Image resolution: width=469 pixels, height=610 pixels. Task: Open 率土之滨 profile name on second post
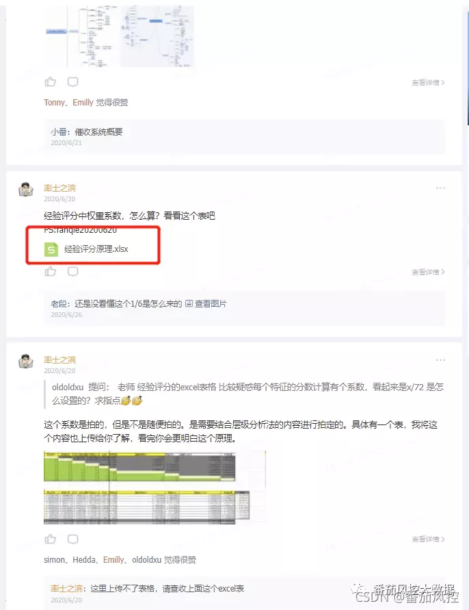point(60,188)
